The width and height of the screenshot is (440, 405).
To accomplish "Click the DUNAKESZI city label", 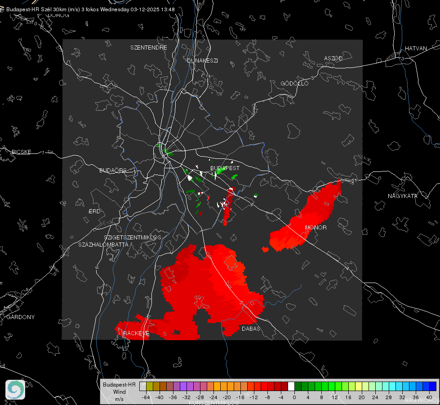I will [x=202, y=61].
